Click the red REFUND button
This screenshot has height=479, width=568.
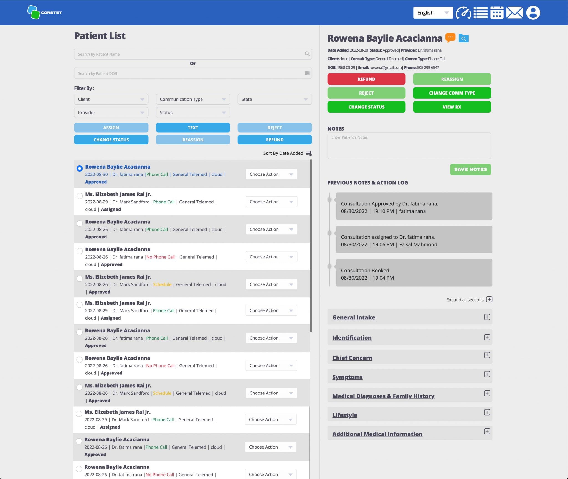366,79
